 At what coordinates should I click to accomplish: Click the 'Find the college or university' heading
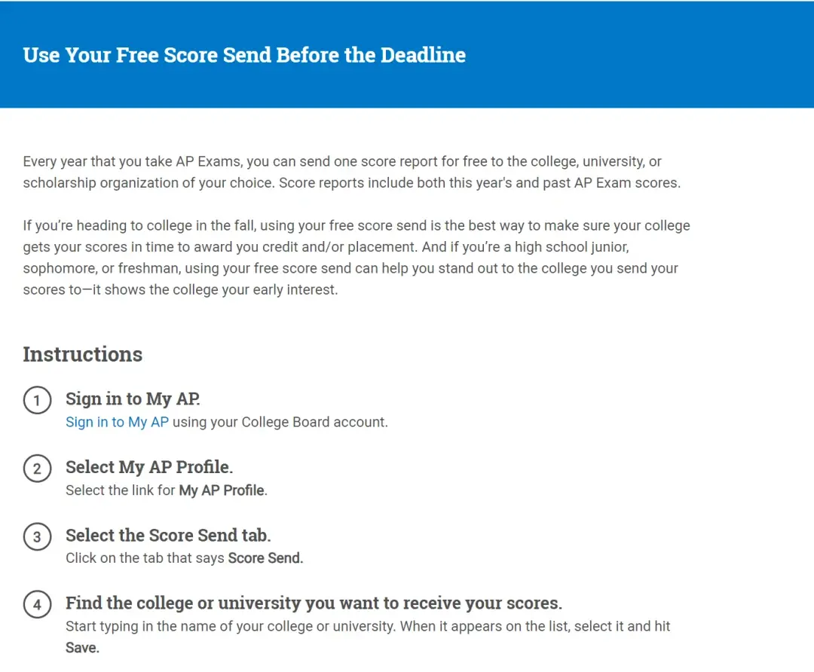tap(314, 603)
